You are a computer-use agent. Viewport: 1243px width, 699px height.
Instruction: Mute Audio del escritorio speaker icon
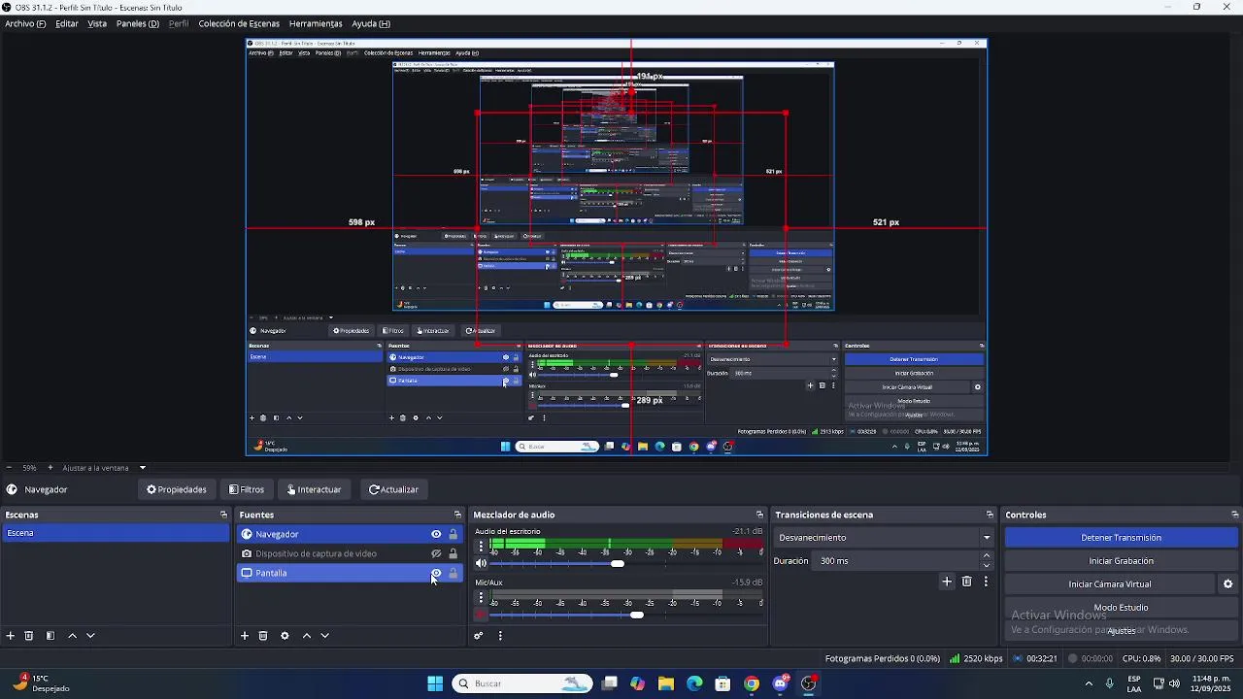[481, 563]
